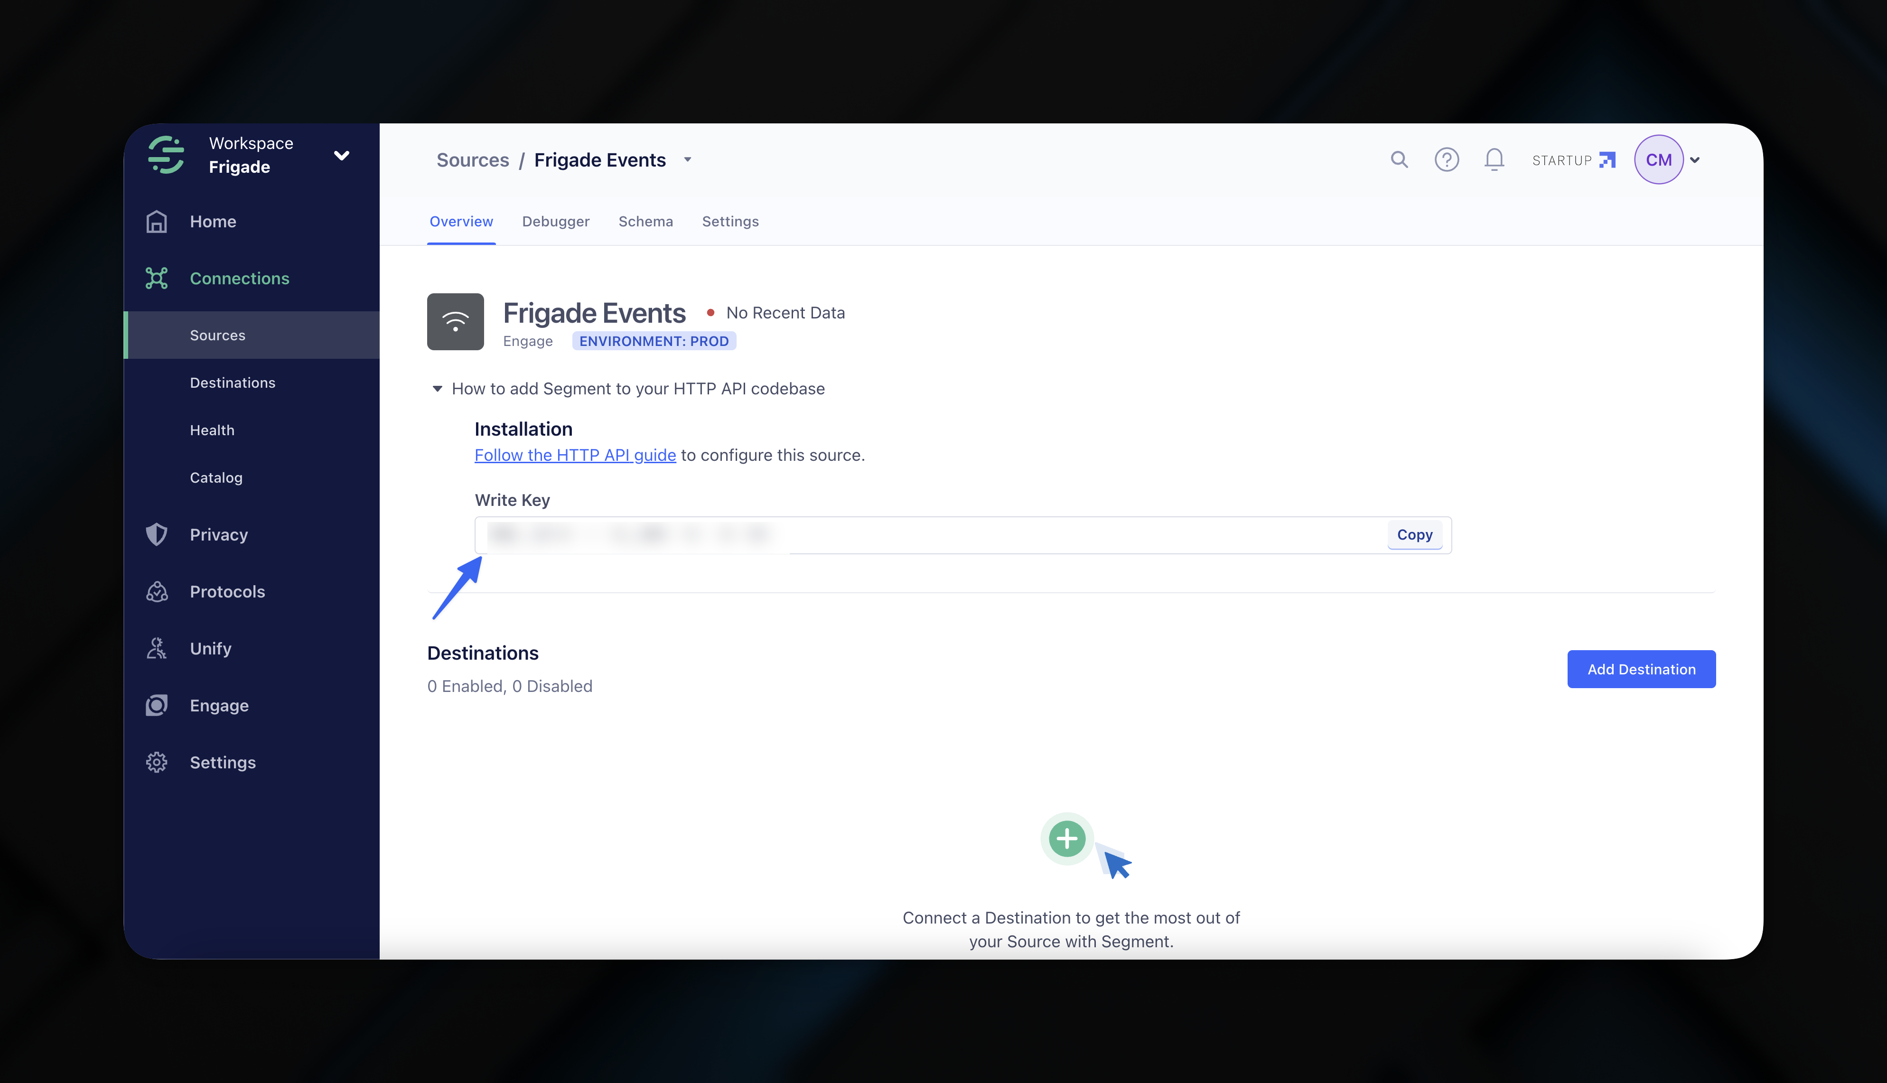
Task: Collapse the How to add Segment section
Action: 438,389
